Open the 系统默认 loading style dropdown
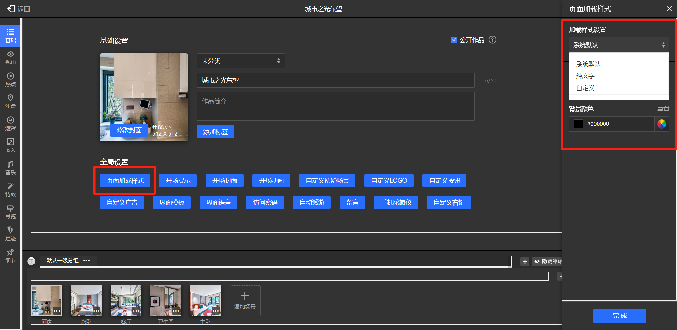 pos(619,45)
